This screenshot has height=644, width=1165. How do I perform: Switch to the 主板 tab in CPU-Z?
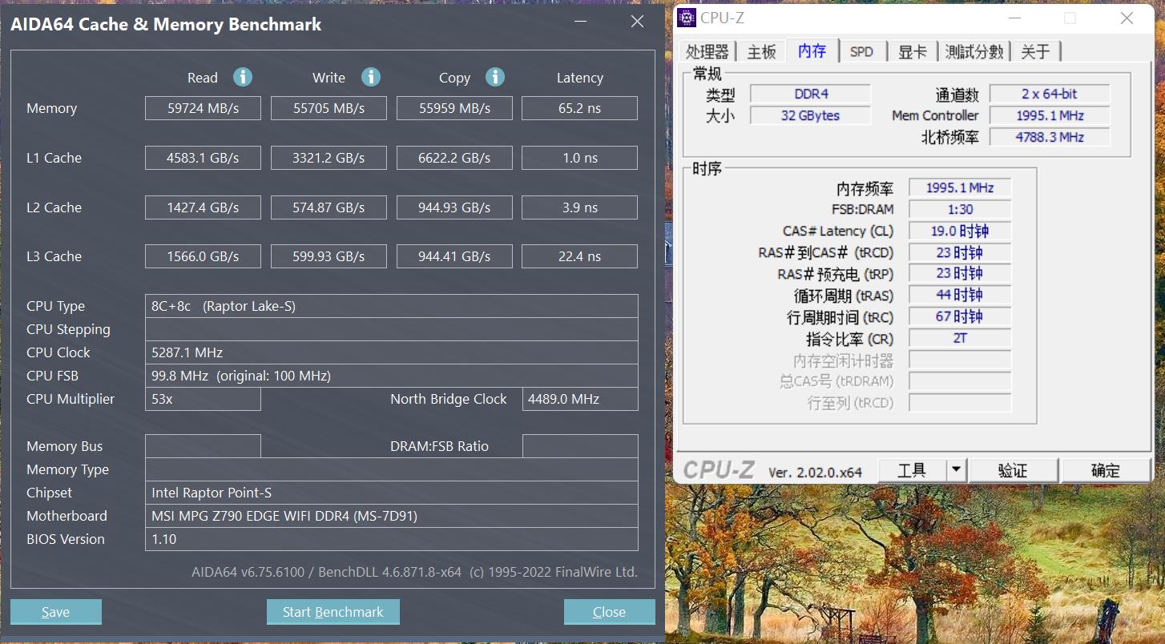pyautogui.click(x=760, y=50)
